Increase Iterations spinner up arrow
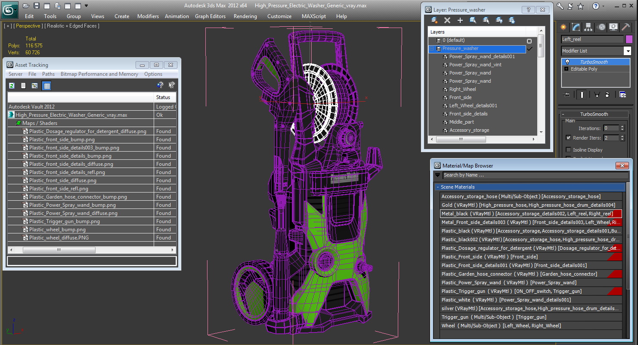638x345 pixels. [622, 127]
